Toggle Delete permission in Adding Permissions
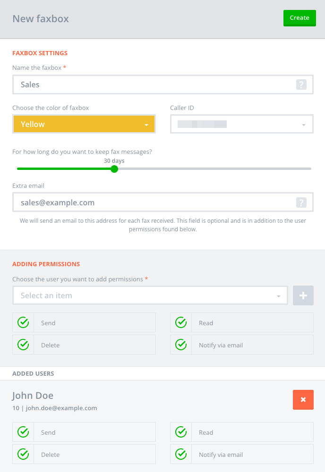 tap(23, 345)
